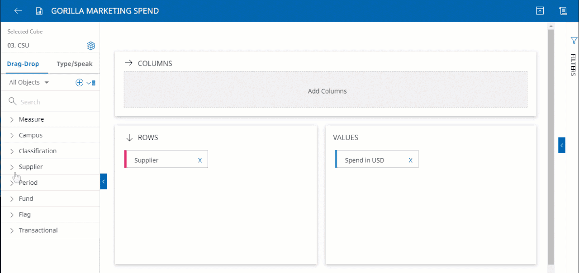
Task: Remove Supplier from Rows
Action: tap(200, 160)
